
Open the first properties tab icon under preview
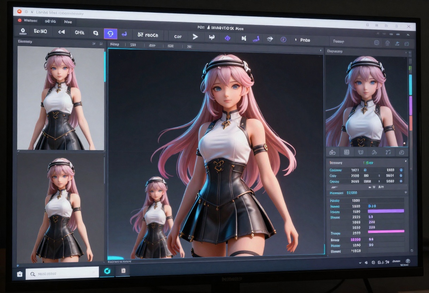pyautogui.click(x=332, y=152)
